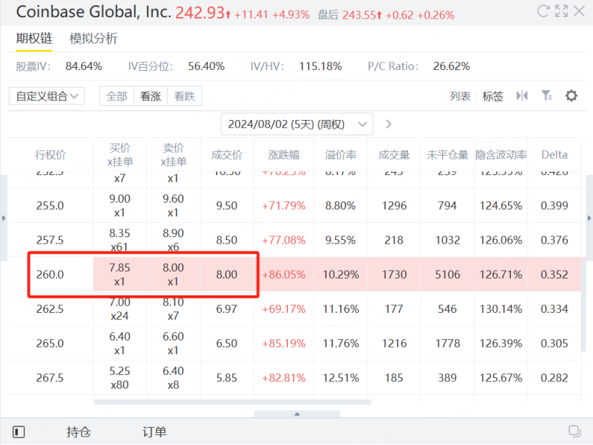Image resolution: width=593 pixels, height=445 pixels.
Task: Select 全部 option type filter
Action: point(116,96)
